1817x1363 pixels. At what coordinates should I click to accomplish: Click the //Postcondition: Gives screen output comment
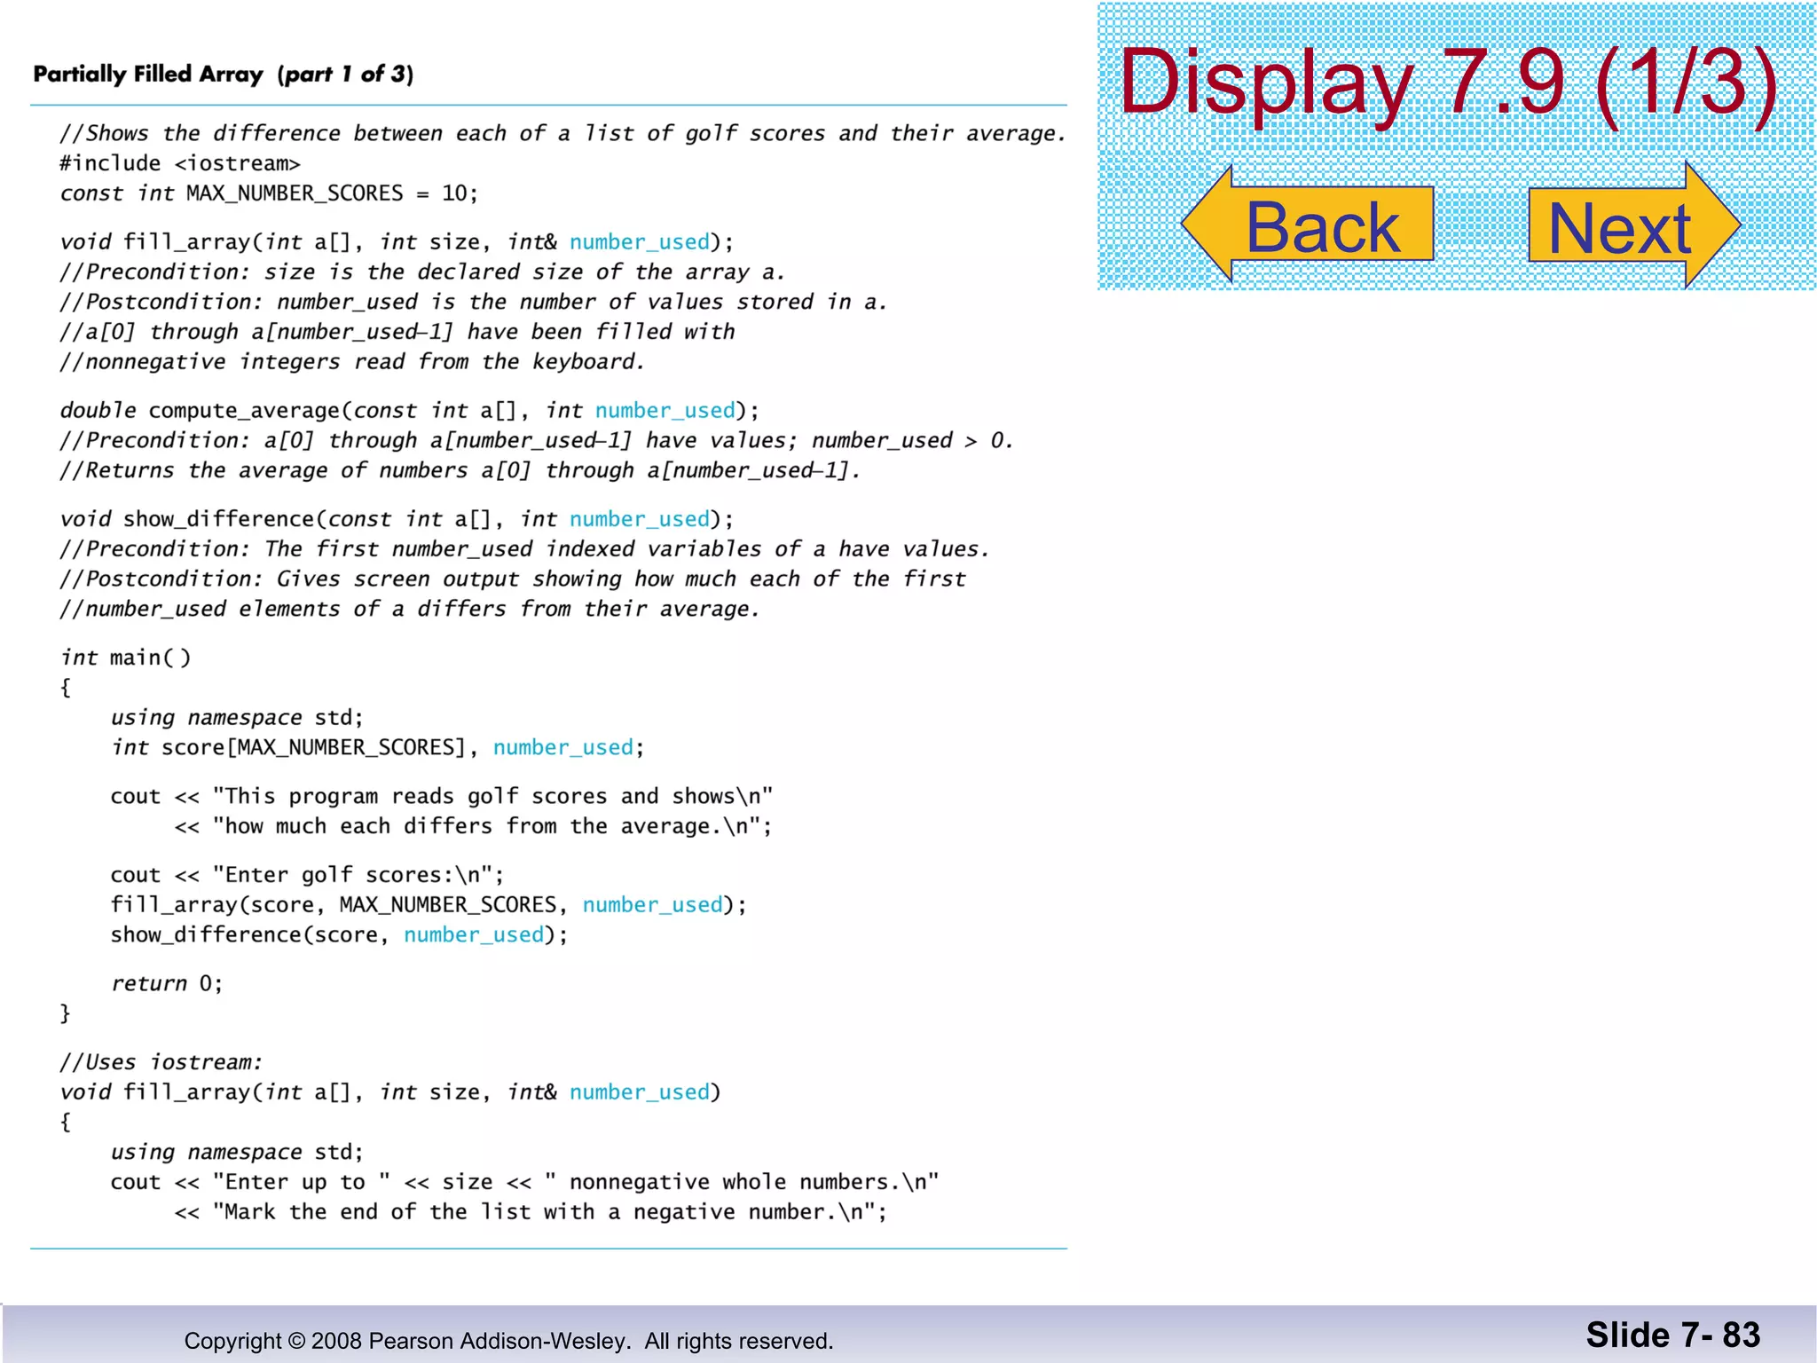[513, 579]
